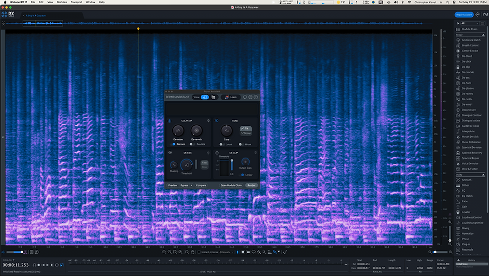489x276 pixels.
Task: Open the Bypass options arrow
Action: [x=192, y=185]
